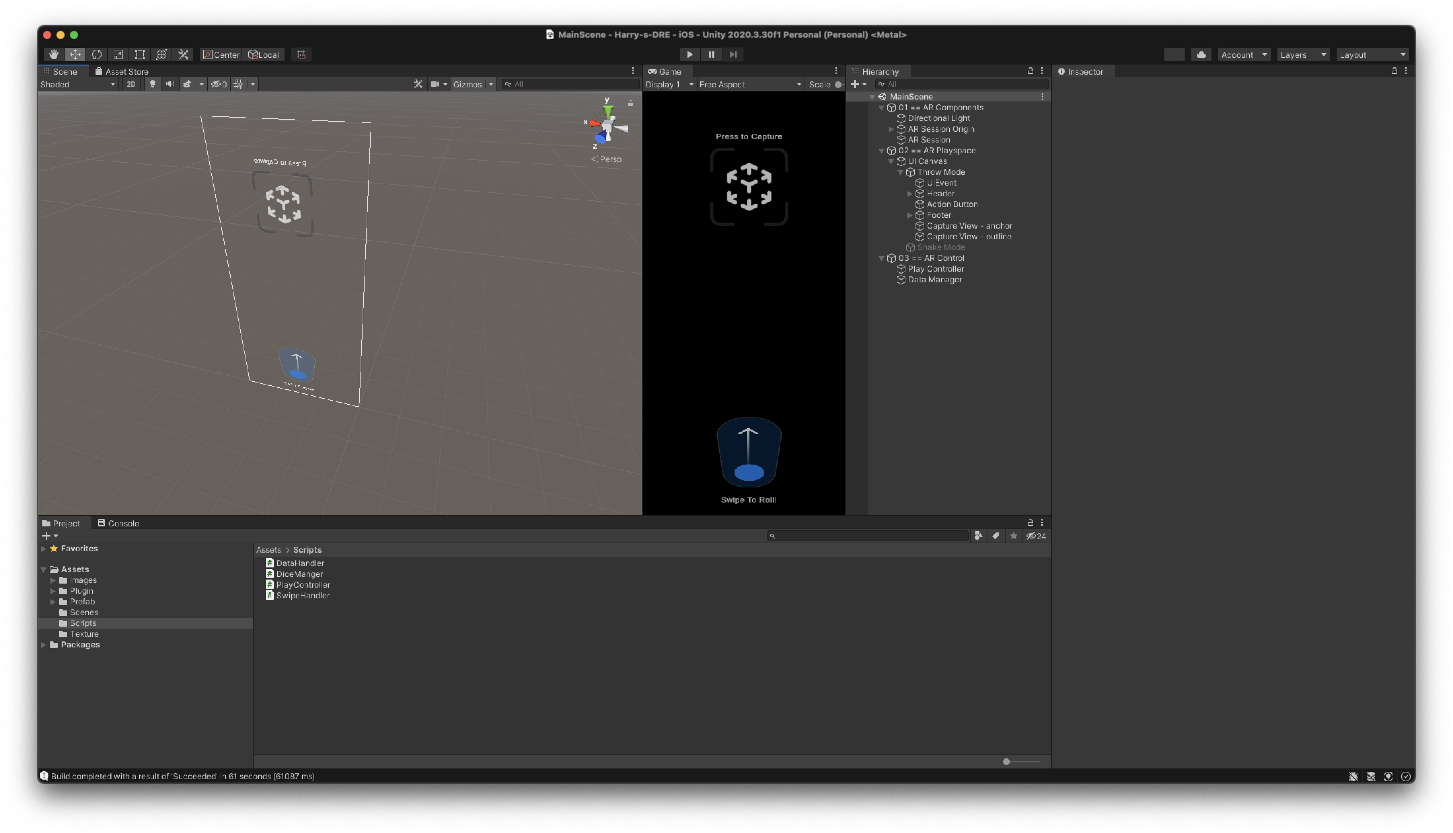
Task: Toggle 2D view mode in Scene
Action: point(131,84)
